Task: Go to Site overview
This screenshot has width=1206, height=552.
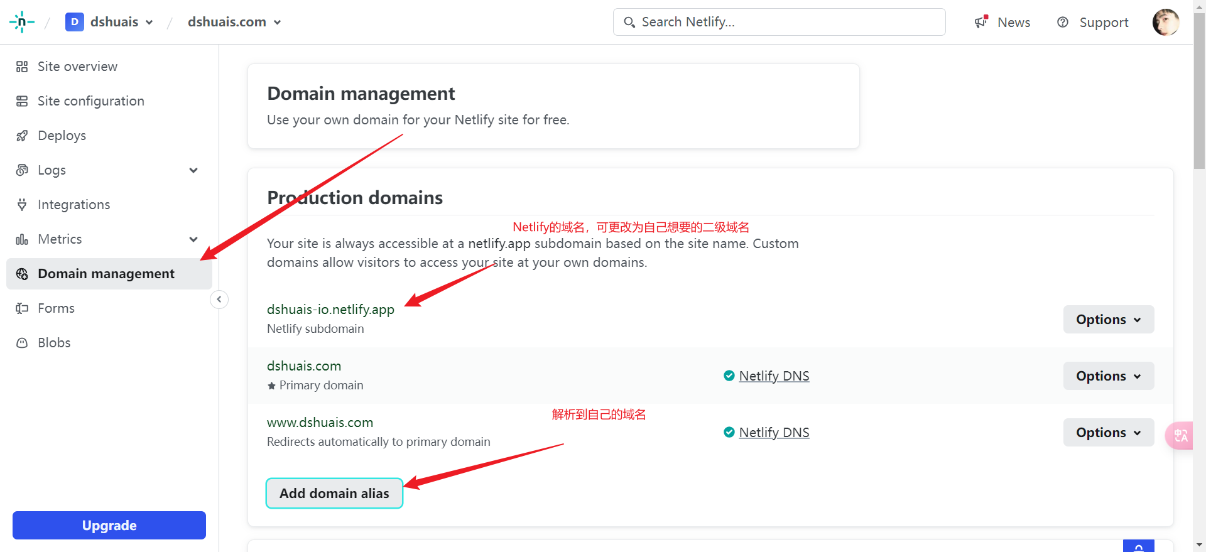Action: (77, 67)
